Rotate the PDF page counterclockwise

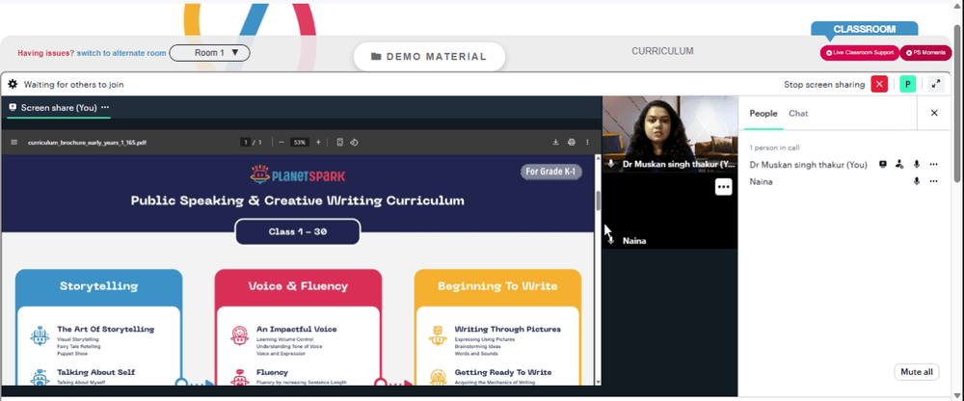tap(354, 142)
